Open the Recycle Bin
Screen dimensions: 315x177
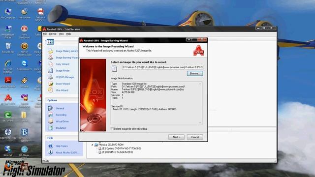tap(8, 48)
